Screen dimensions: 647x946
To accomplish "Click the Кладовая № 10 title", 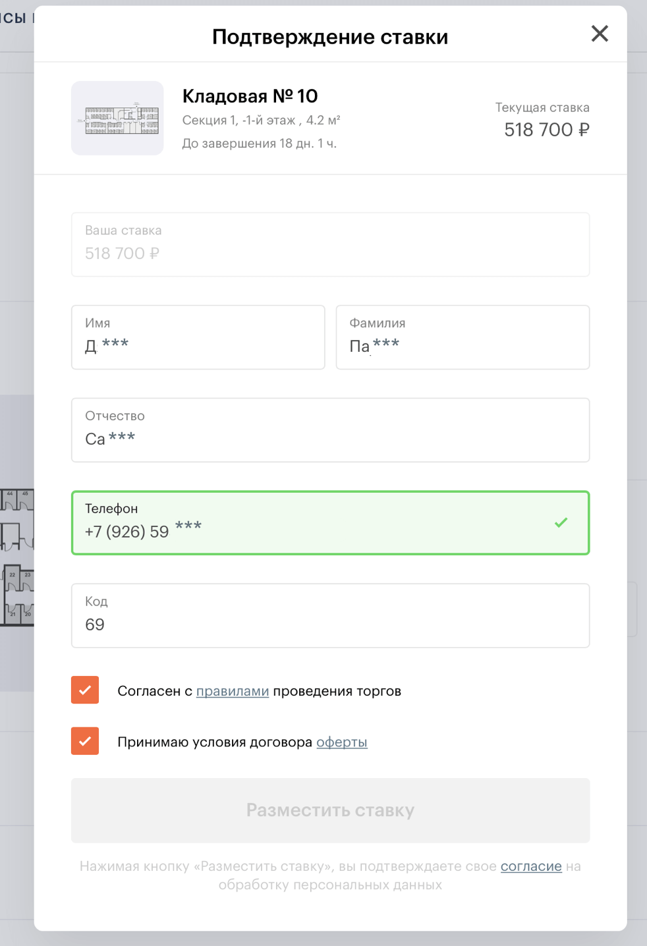I will [250, 96].
